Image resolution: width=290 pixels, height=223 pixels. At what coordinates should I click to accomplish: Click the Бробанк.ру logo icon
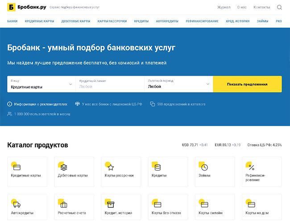coord(11,7)
